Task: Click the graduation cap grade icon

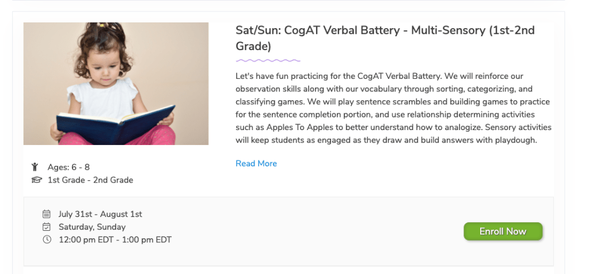Action: (37, 180)
